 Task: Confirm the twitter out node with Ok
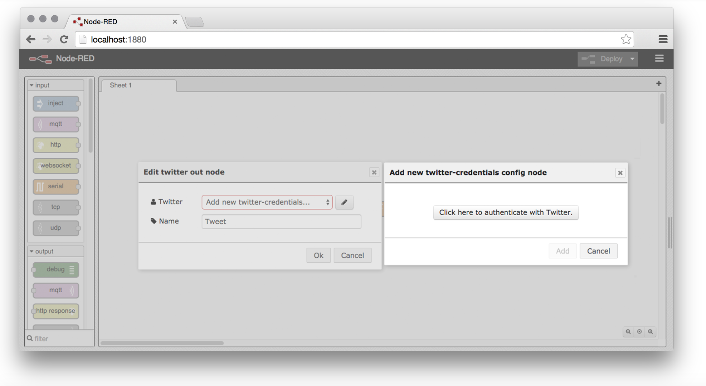318,255
